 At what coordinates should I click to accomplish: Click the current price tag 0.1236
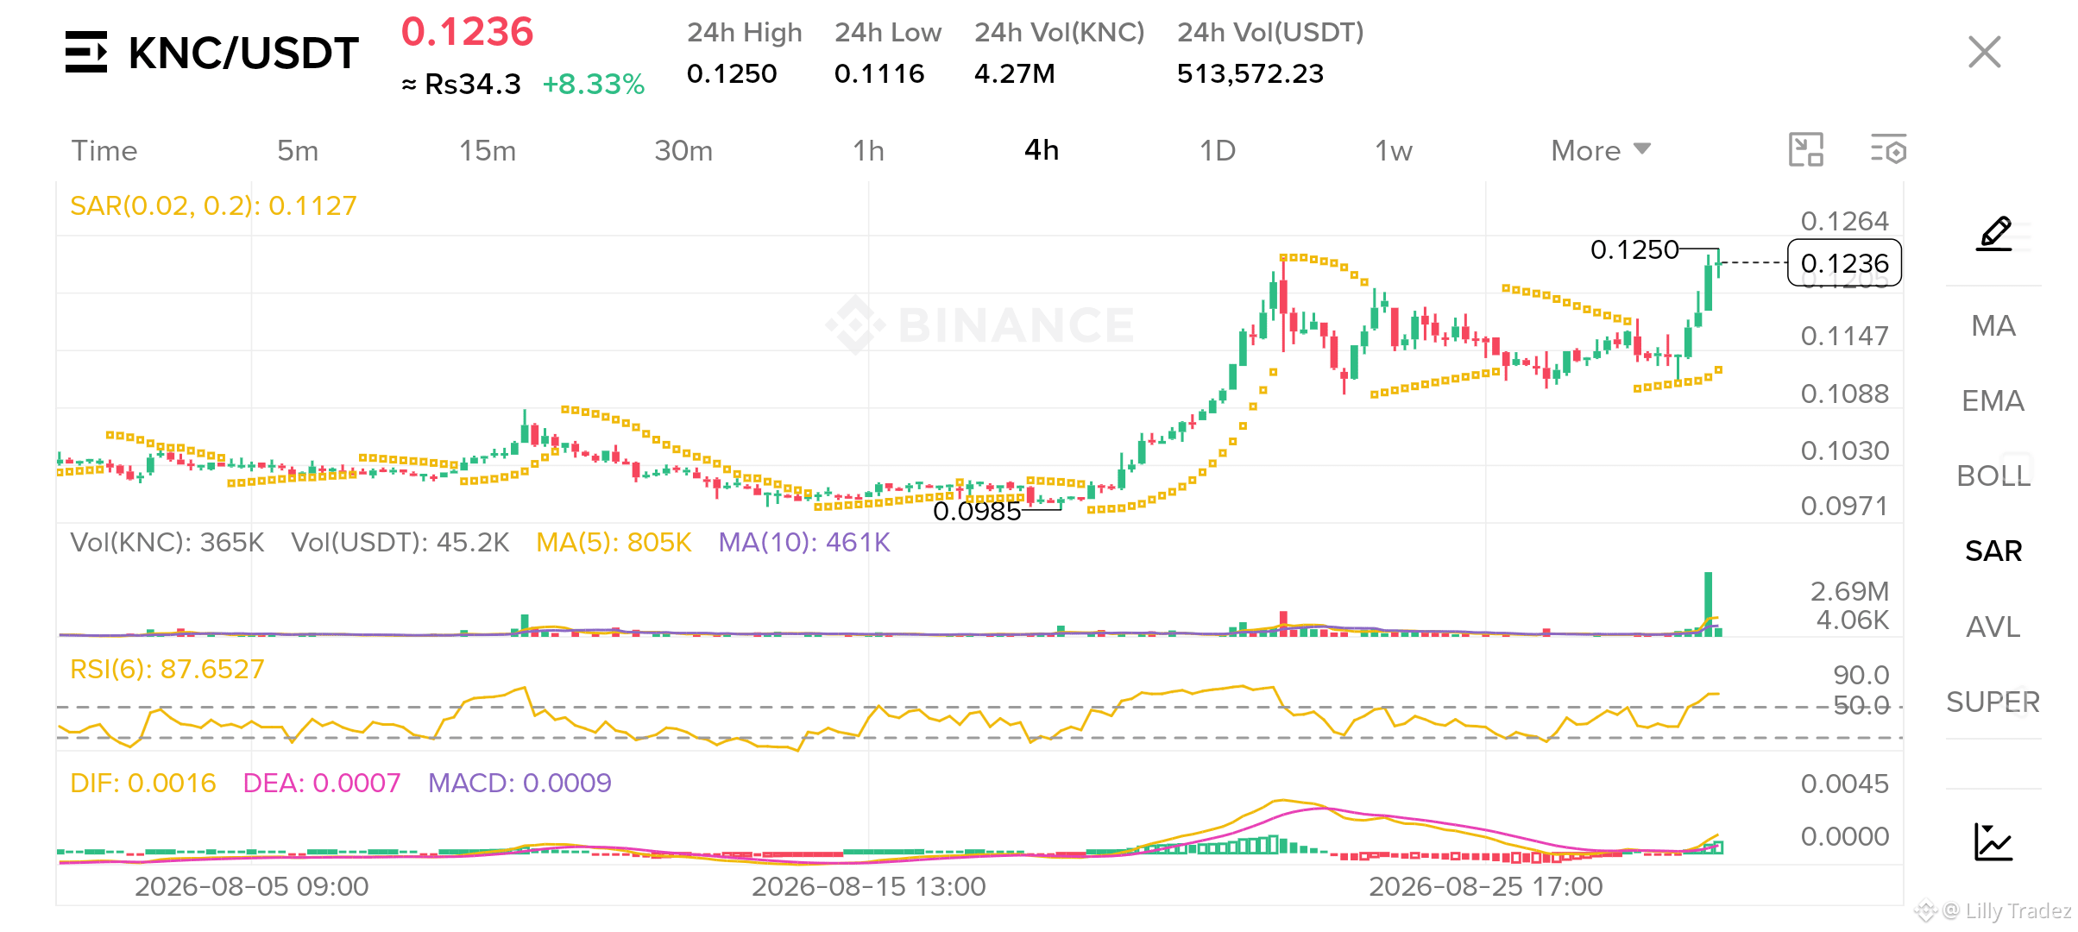(x=1845, y=263)
